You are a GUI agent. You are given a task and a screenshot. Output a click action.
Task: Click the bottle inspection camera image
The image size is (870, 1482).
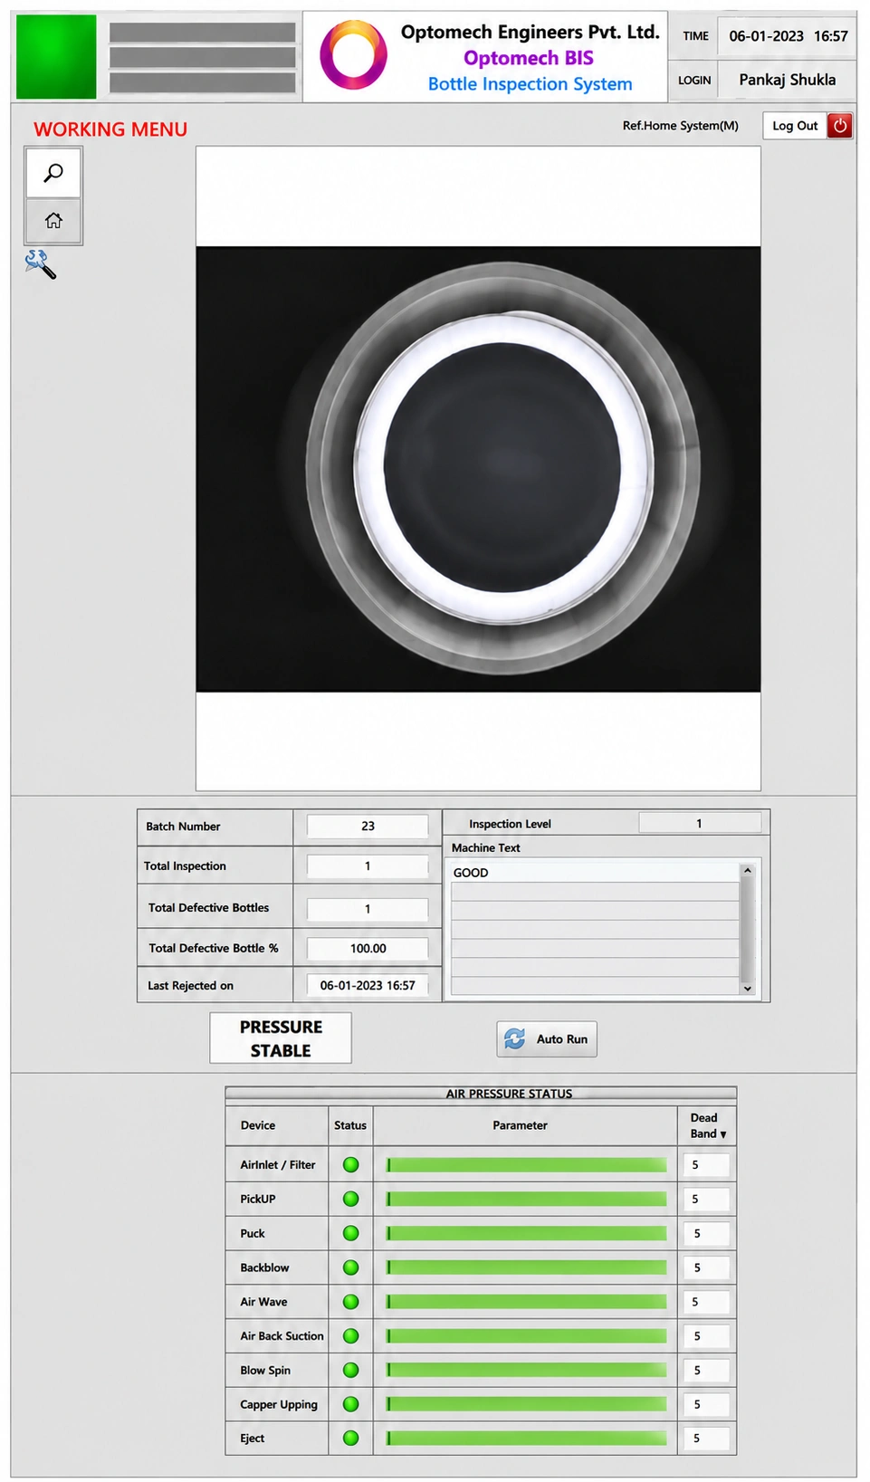click(478, 469)
